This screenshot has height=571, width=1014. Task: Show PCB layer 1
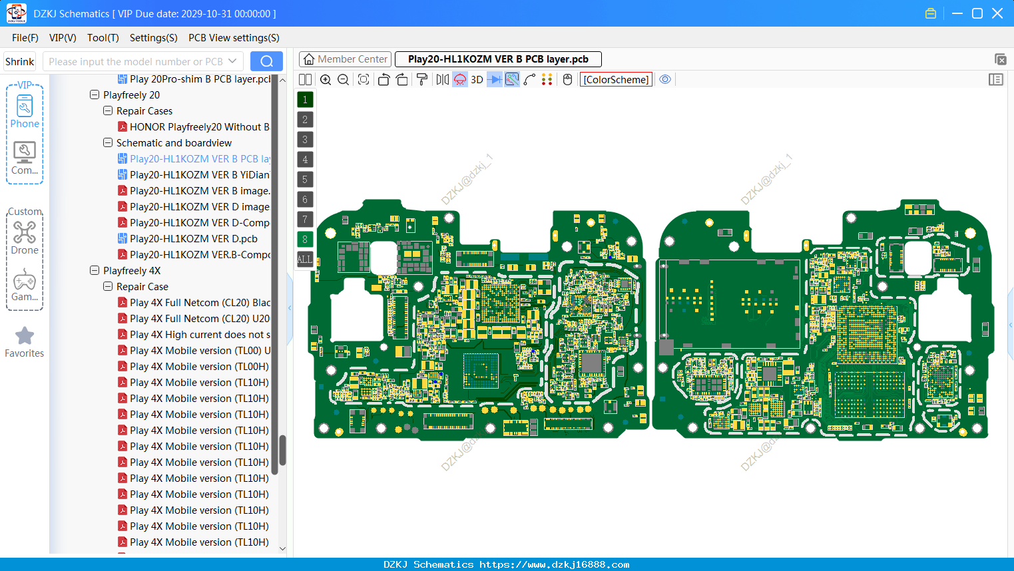click(305, 100)
